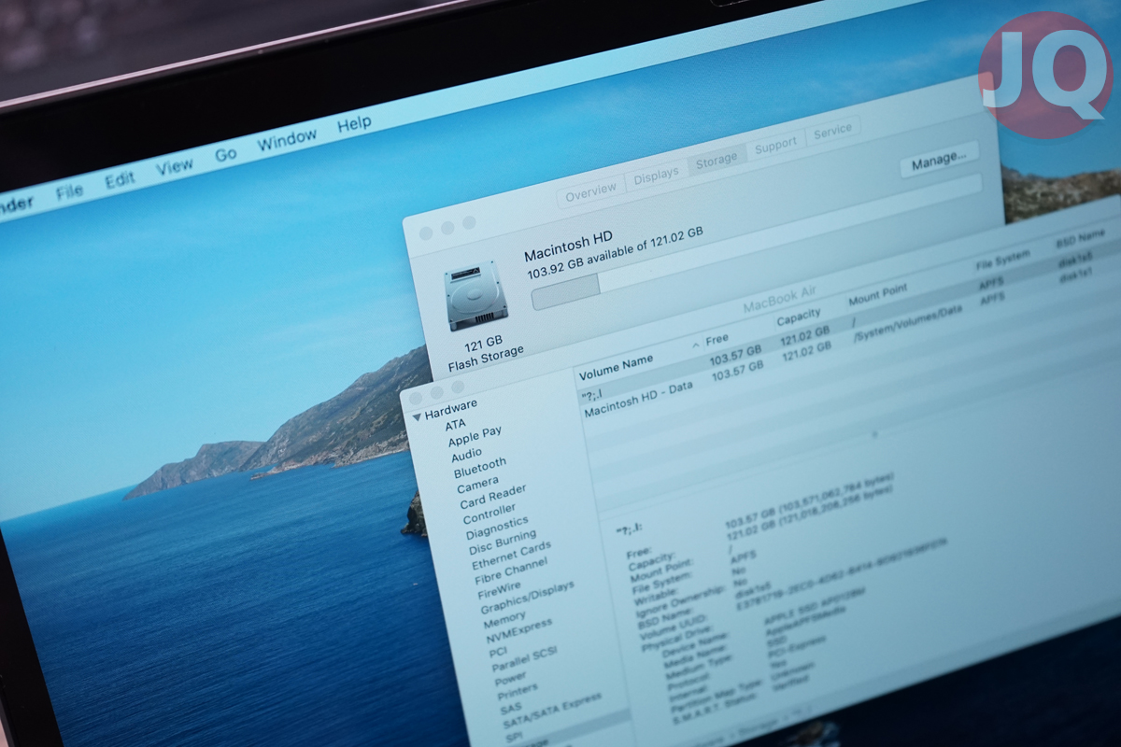Choose Audio in the Hardware list
The image size is (1121, 747).
(x=466, y=456)
